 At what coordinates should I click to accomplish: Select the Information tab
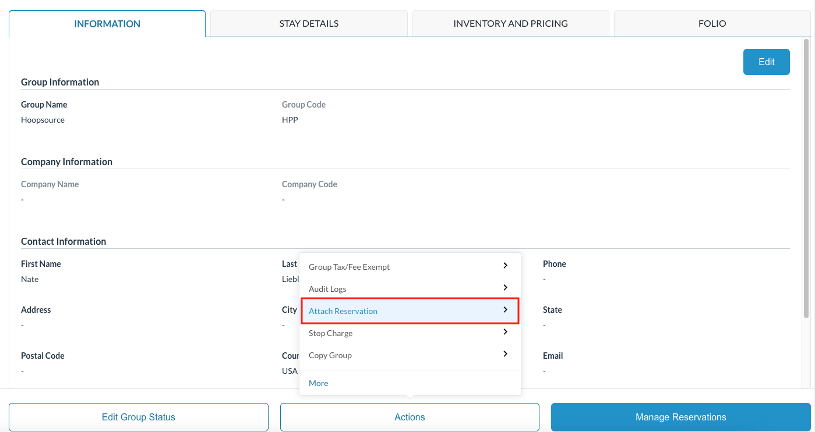point(107,24)
